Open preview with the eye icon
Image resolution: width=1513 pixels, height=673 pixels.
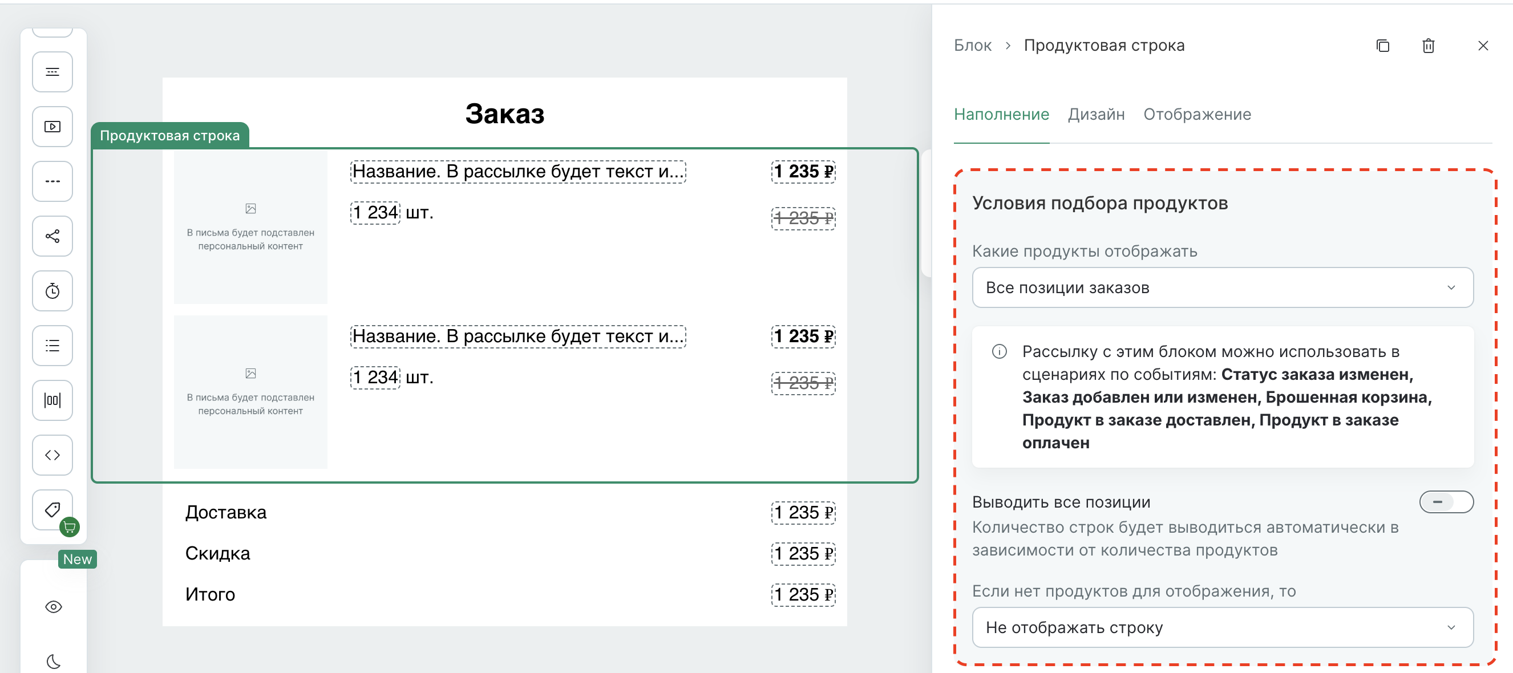[54, 607]
